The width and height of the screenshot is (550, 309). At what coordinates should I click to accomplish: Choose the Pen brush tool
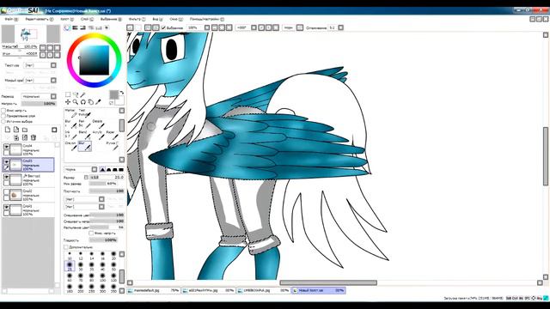[84, 124]
